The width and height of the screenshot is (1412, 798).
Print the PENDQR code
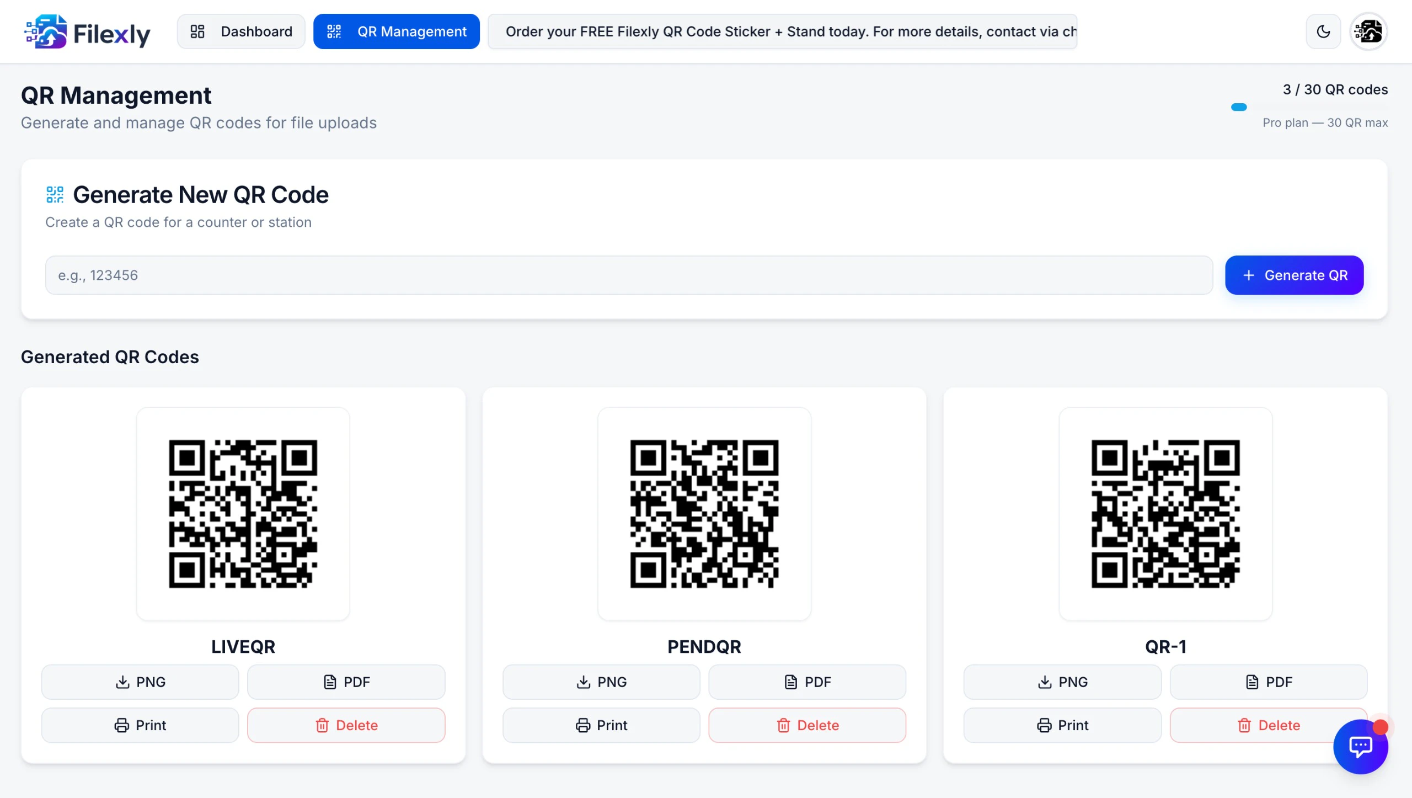point(601,725)
